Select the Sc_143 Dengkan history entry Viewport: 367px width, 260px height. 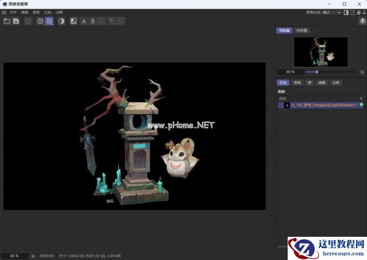pos(320,105)
